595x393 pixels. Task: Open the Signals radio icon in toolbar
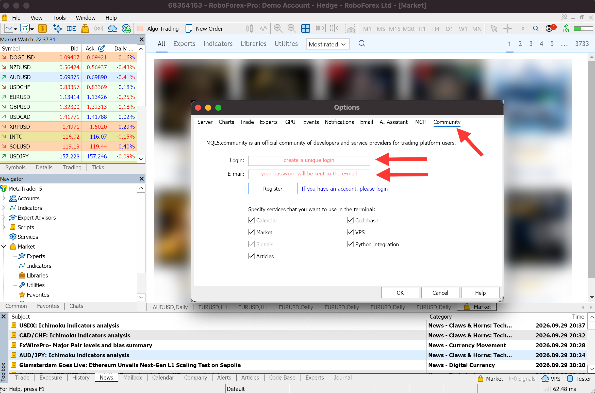click(x=98, y=29)
